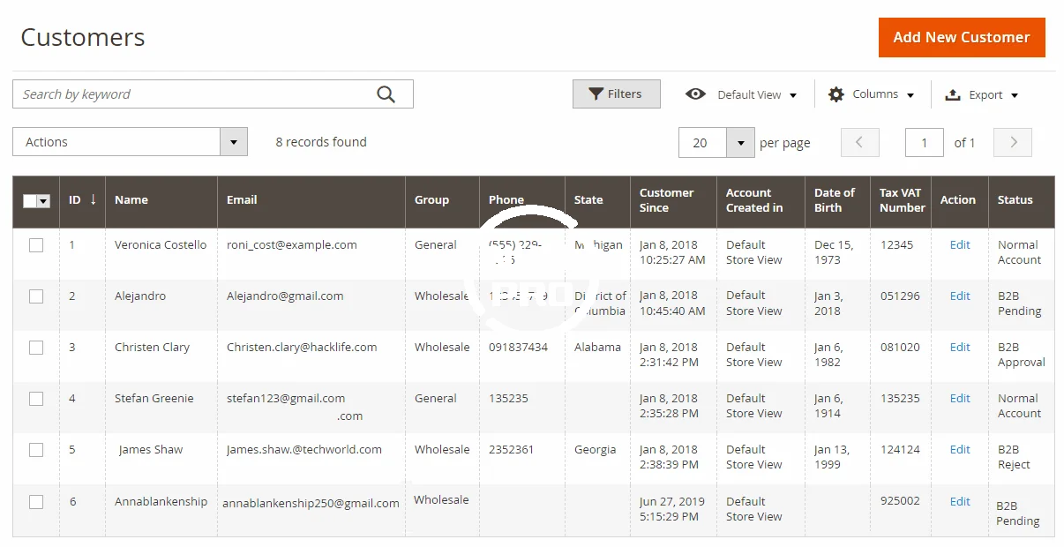The width and height of the screenshot is (1064, 547).
Task: Sort by Email column header
Action: (242, 200)
